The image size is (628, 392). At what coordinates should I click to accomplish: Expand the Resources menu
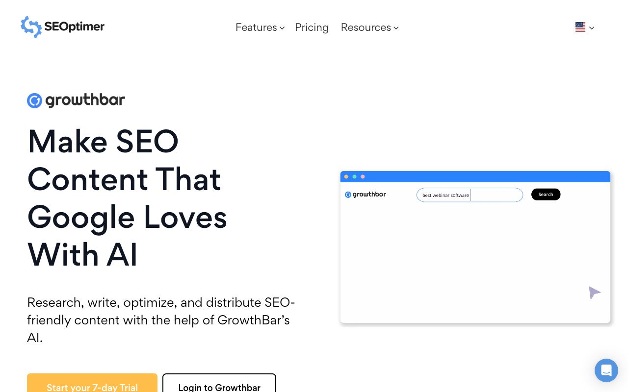point(369,27)
